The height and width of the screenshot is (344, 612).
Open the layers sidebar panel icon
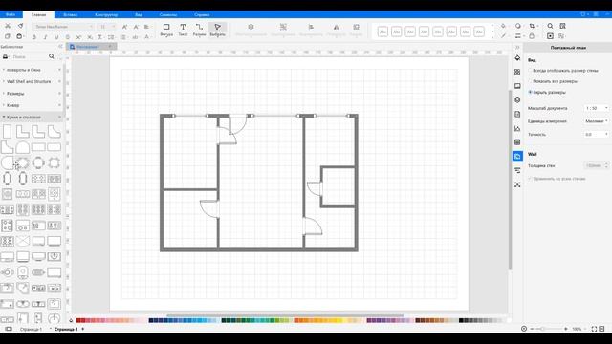click(517, 100)
